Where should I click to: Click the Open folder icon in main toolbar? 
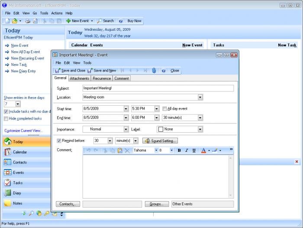point(14,21)
